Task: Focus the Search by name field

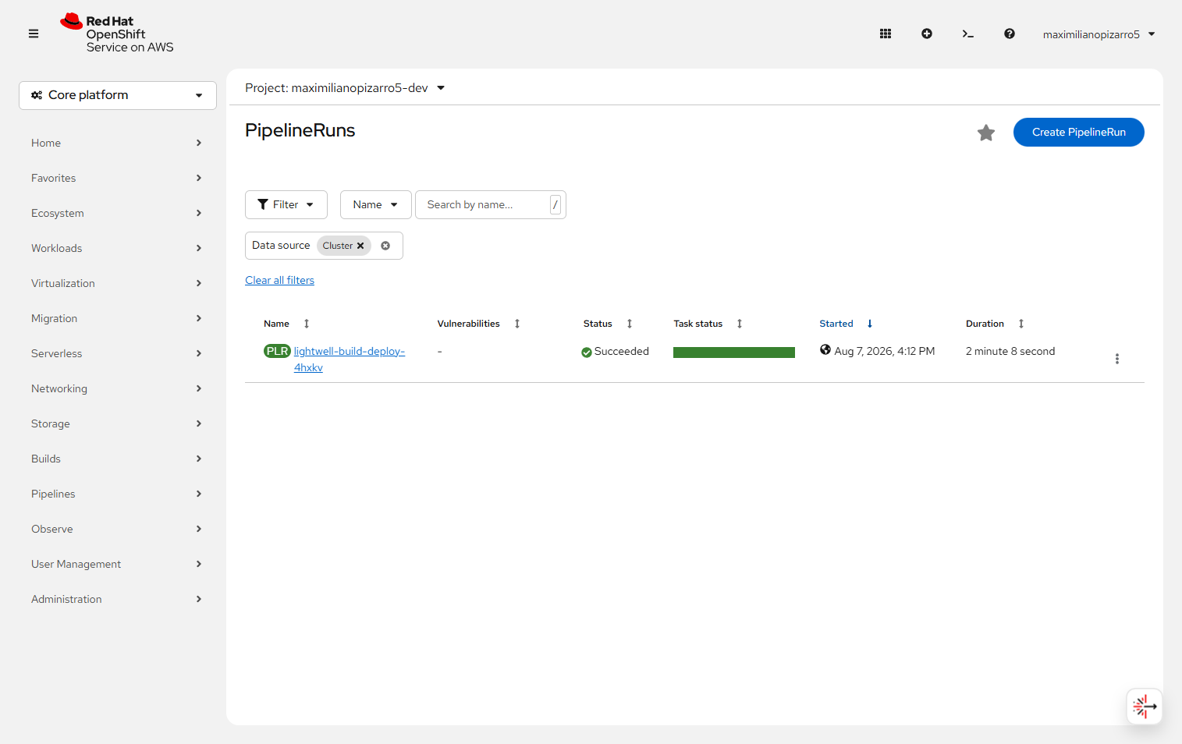Action: (491, 204)
